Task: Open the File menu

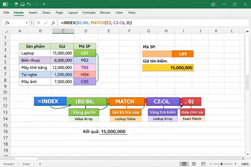Action: click(x=6, y=13)
